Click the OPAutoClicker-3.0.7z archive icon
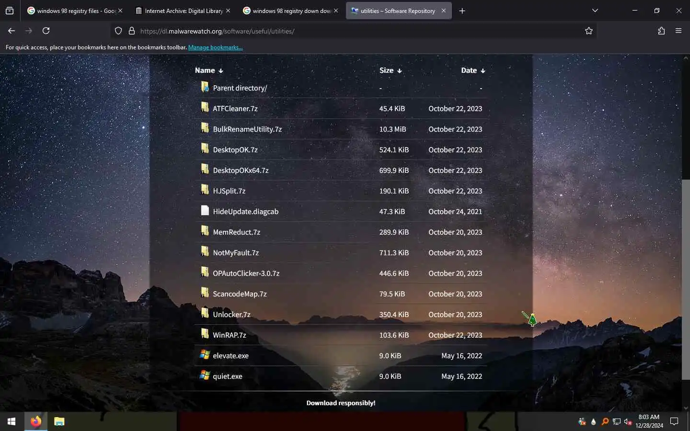The image size is (690, 431). coord(205,272)
